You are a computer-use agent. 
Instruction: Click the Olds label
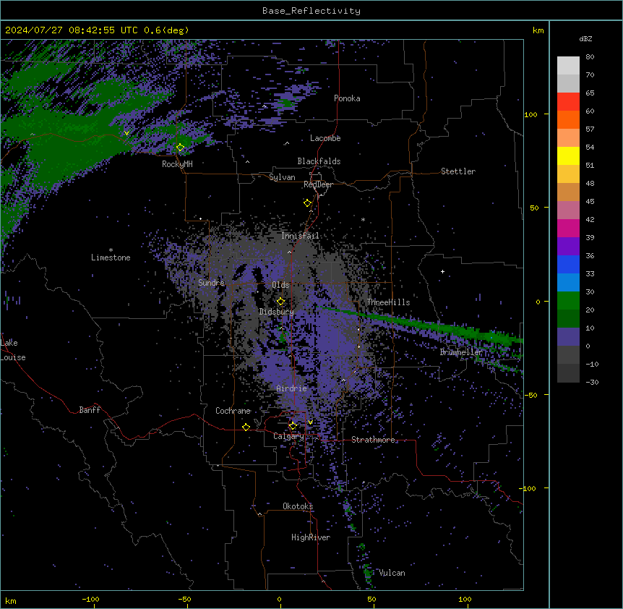pos(280,285)
